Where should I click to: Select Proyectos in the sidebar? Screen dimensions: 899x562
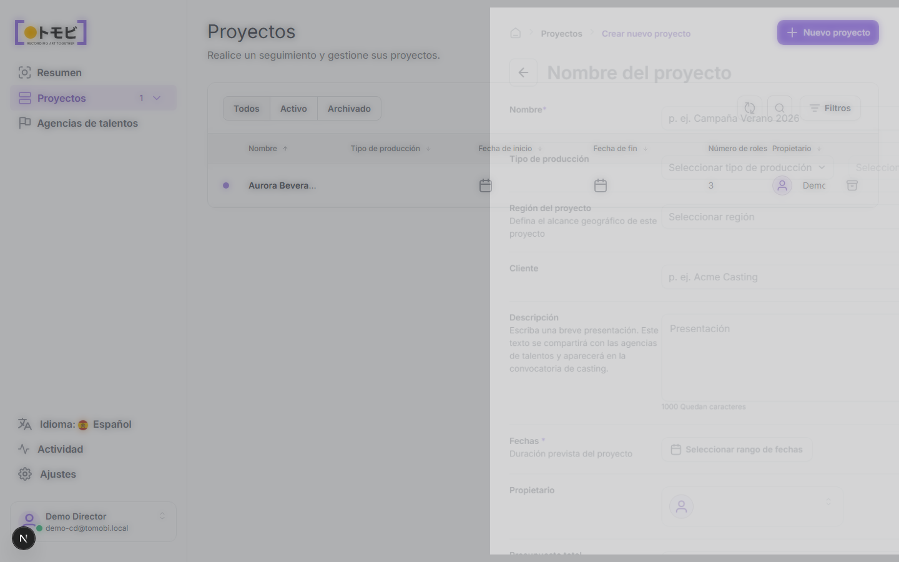tap(93, 98)
